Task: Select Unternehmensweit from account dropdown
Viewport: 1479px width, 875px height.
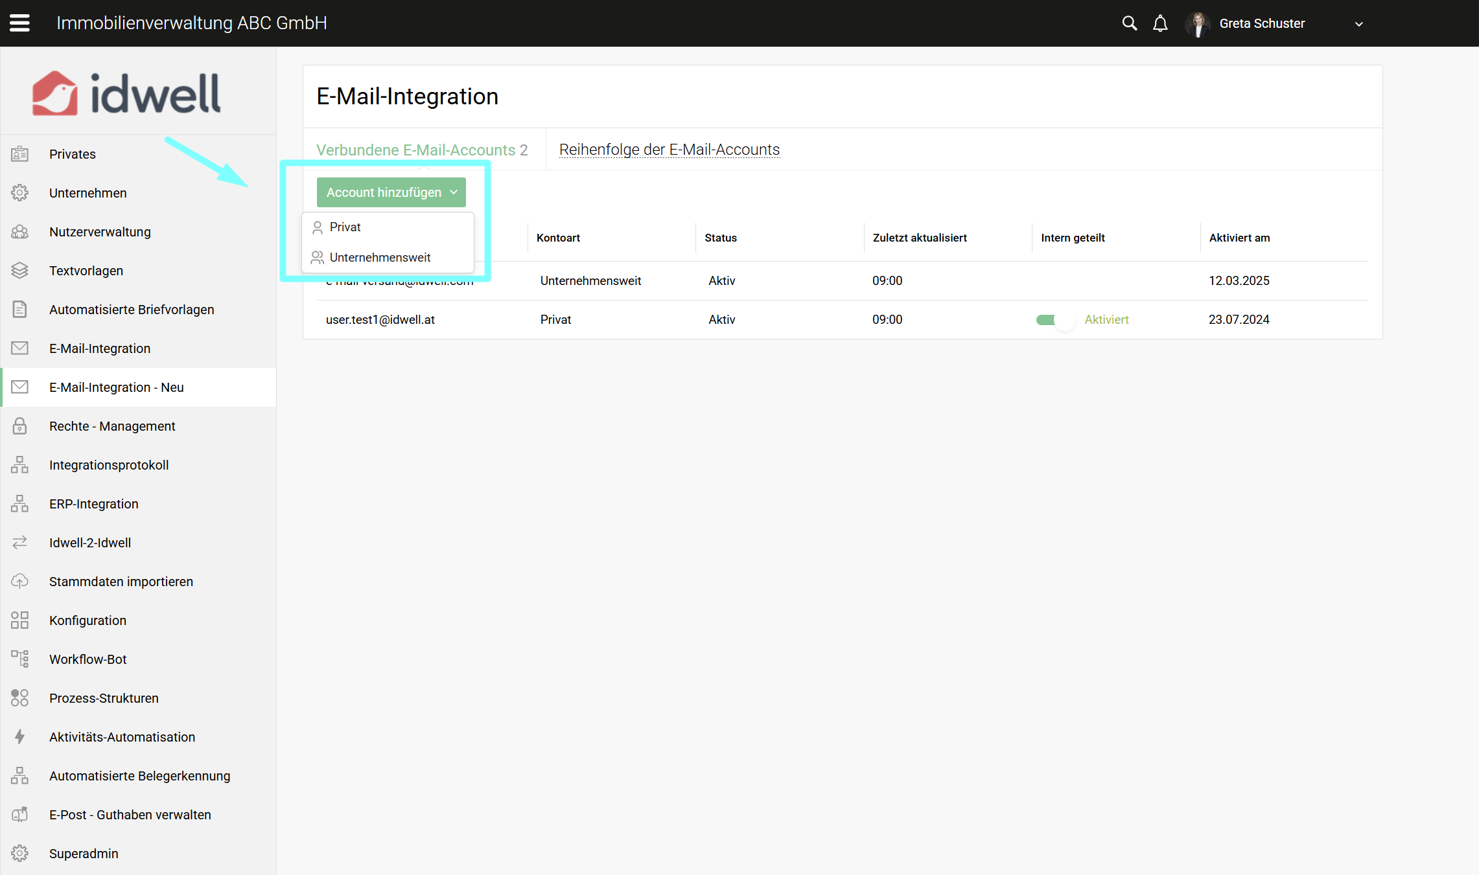Action: pos(379,258)
